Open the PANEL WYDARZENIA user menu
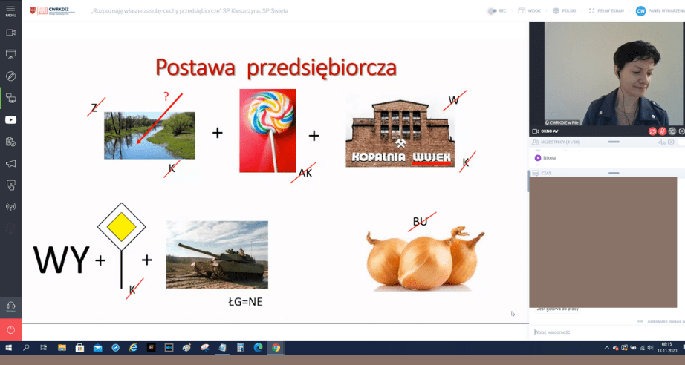Image resolution: width=685 pixels, height=365 pixels. [x=658, y=11]
